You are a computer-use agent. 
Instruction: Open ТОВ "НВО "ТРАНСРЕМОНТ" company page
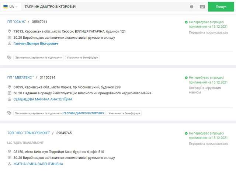(28, 133)
